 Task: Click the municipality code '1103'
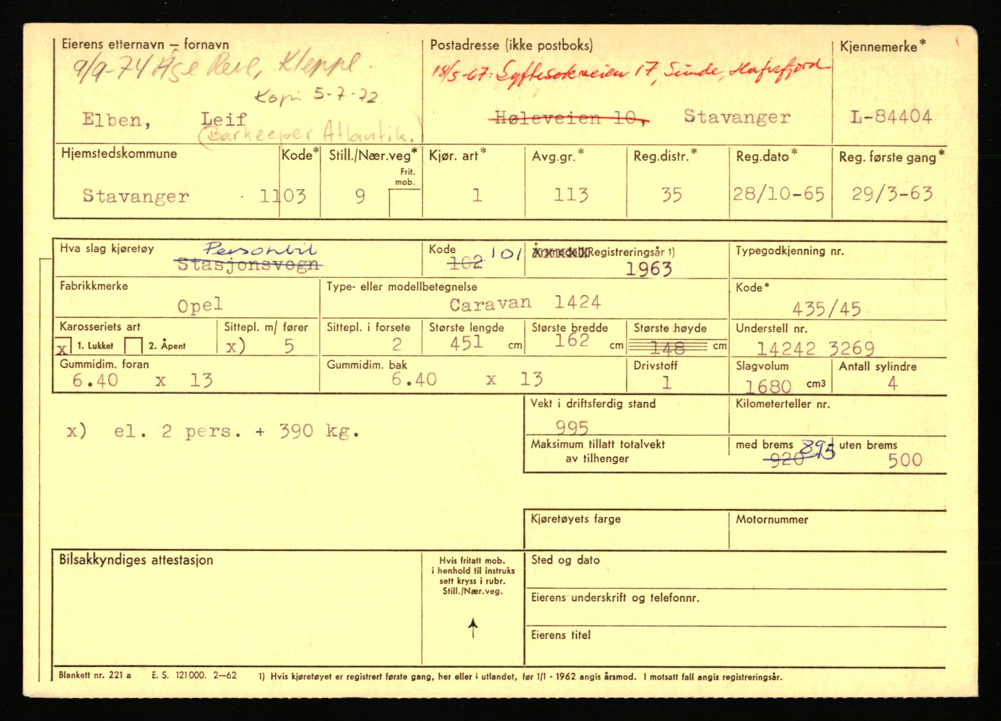coord(283,197)
